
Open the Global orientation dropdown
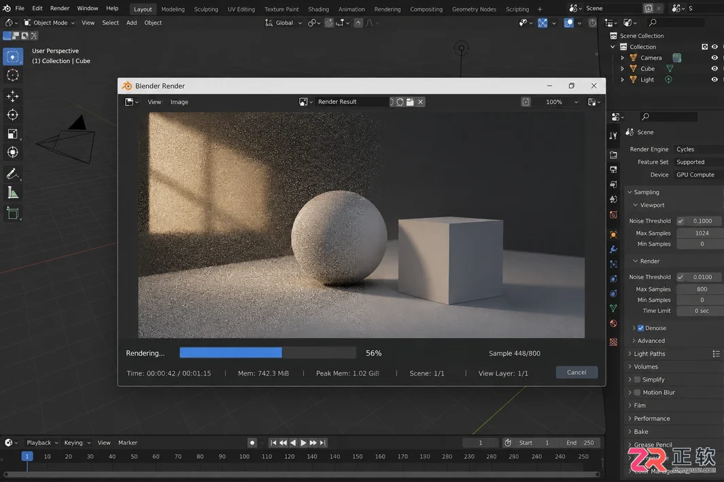(283, 22)
